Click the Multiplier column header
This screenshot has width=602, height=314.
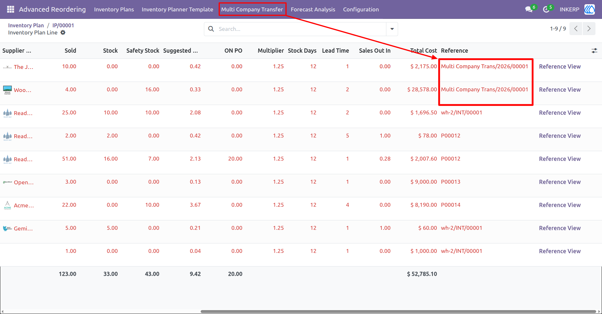click(271, 51)
